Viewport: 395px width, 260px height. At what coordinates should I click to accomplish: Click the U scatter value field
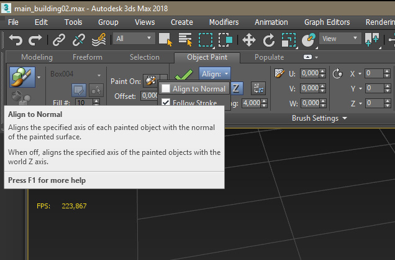310,73
